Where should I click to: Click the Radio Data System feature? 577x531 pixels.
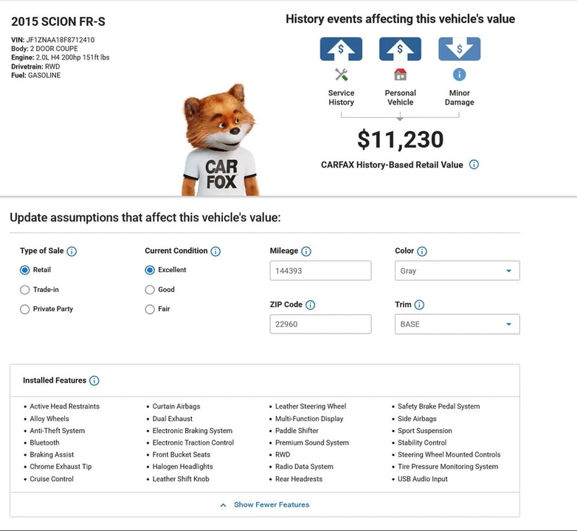tap(304, 467)
